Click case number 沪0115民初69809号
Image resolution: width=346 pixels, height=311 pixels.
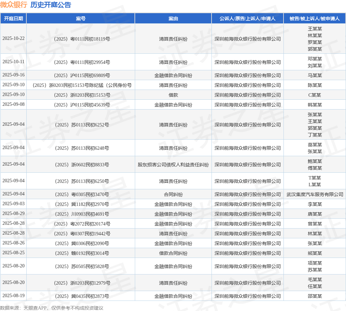coord(82,75)
